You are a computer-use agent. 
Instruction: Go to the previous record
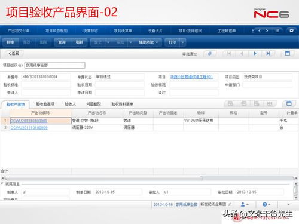pyautogui.click(x=242, y=54)
